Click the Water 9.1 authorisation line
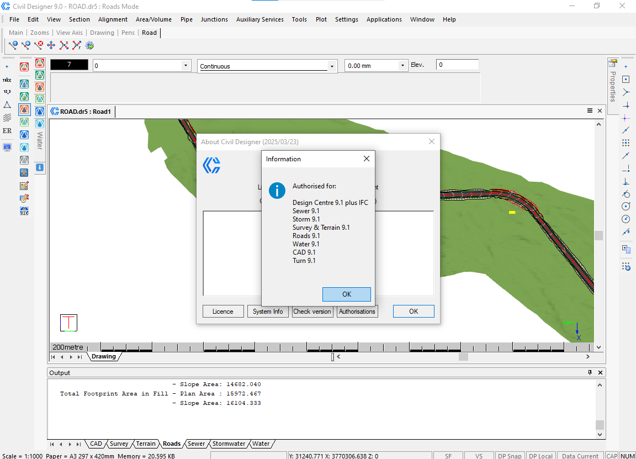This screenshot has width=636, height=459. 306,244
